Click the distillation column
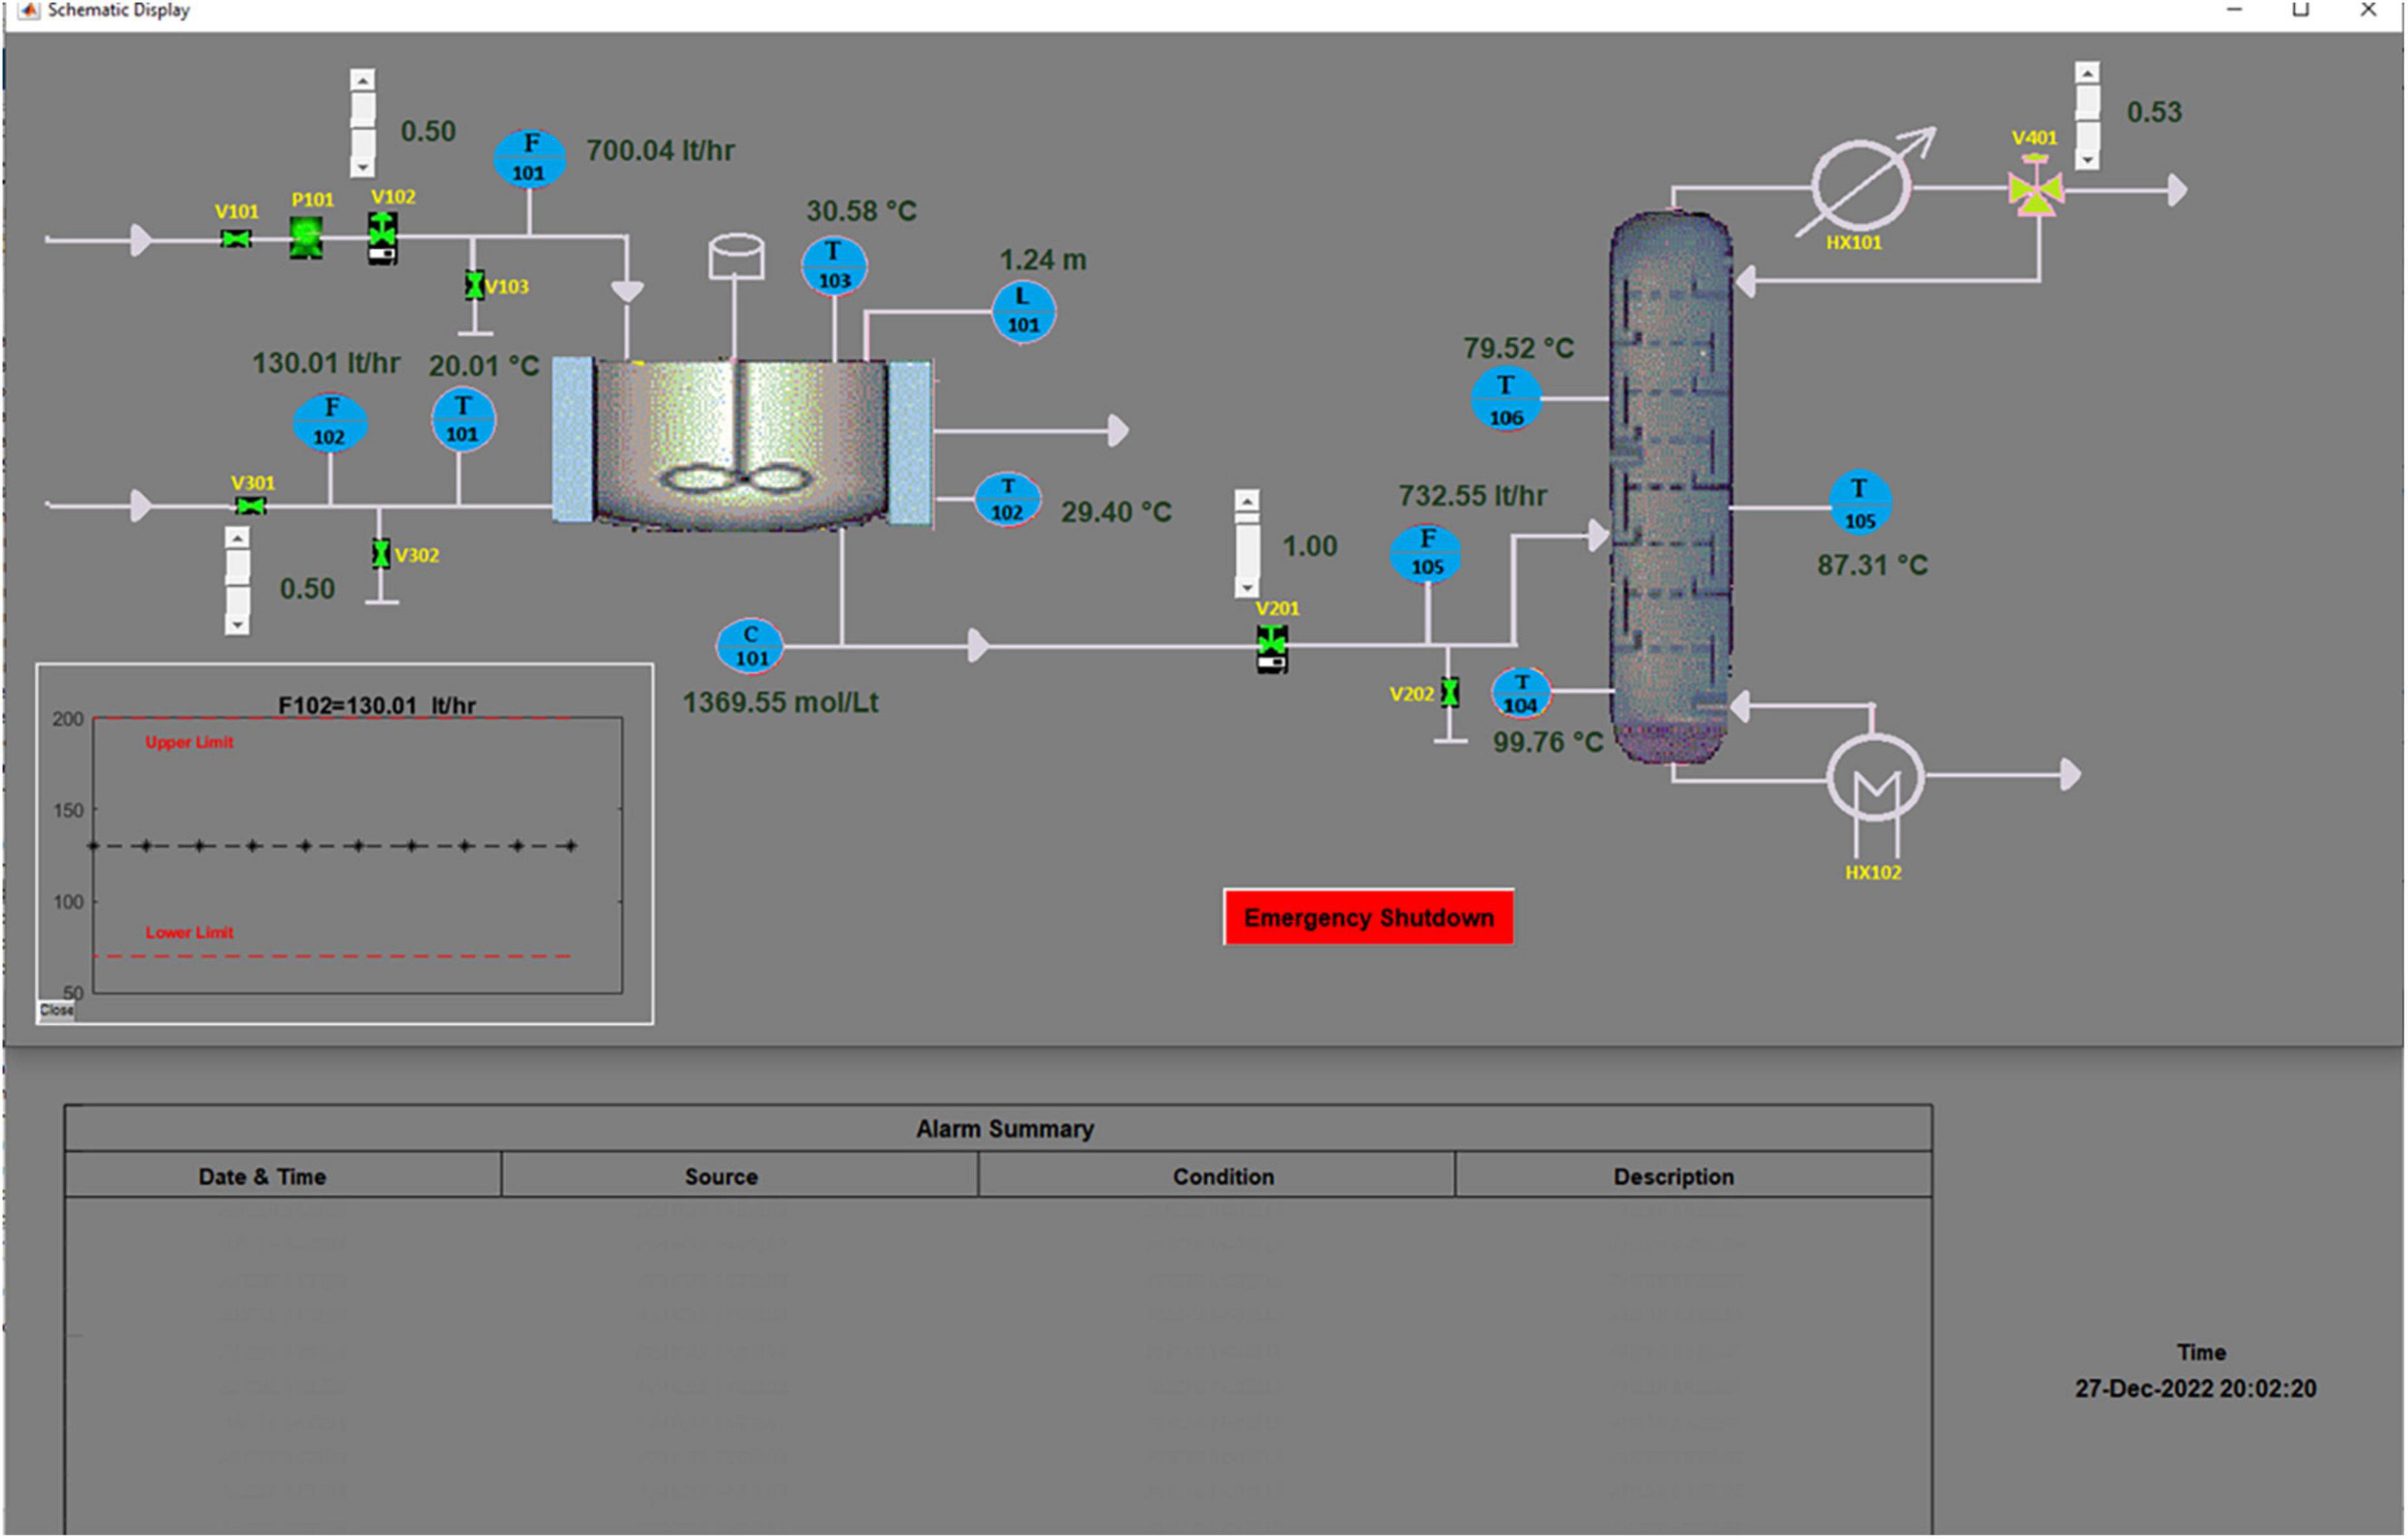The width and height of the screenshot is (2408, 1539). coord(1670,487)
